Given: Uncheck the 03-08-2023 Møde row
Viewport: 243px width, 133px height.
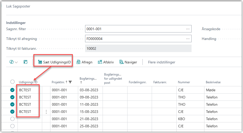Looking at the screenshot, I should 12,90.
